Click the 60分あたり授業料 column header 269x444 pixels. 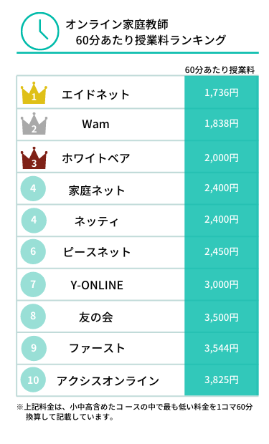[220, 70]
